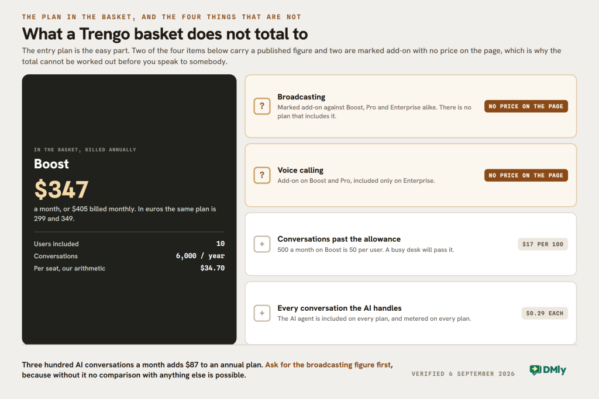The height and width of the screenshot is (399, 599).
Task: Click the question mark icon beside Voice calling
Action: (262, 175)
